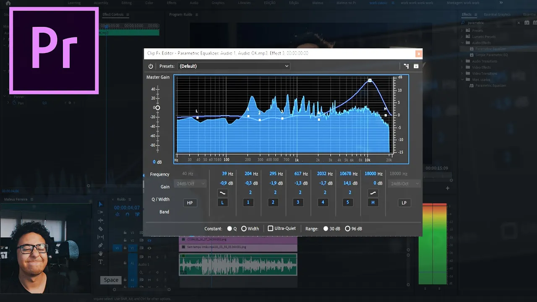Click the high shelf curve icon
This screenshot has width=537, height=302.
tap(373, 193)
